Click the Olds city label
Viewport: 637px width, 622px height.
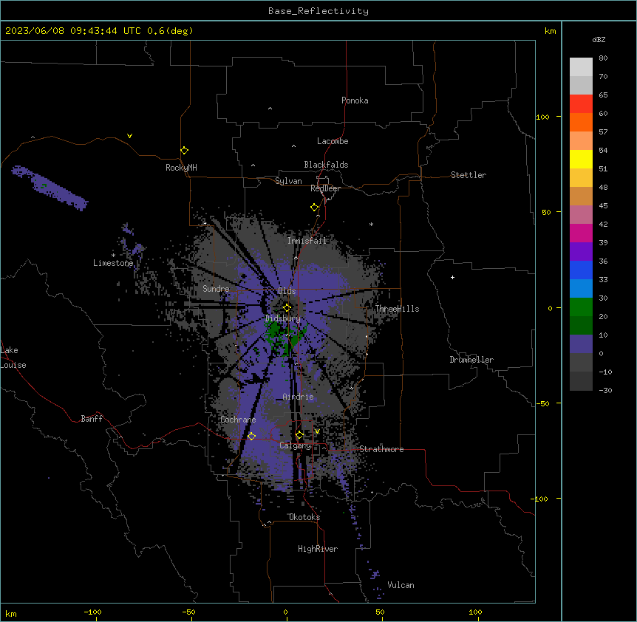point(287,291)
